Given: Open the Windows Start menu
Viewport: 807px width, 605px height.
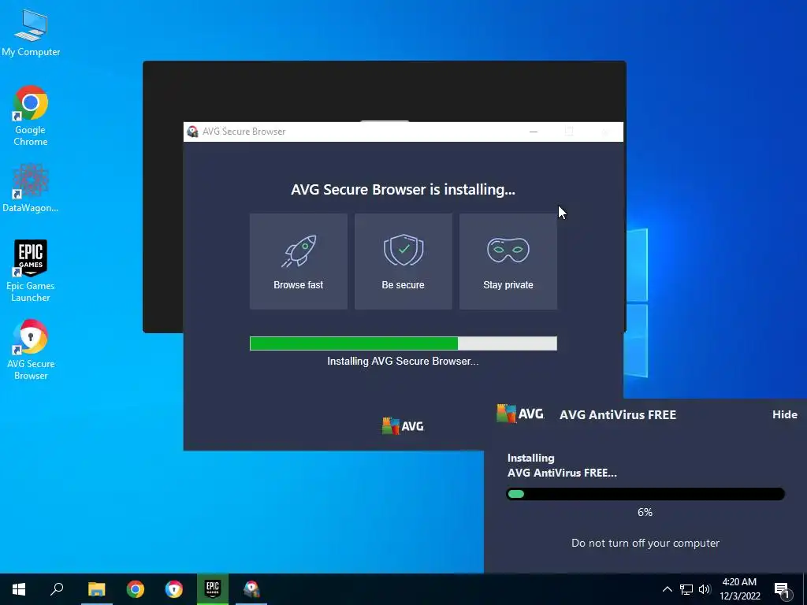Looking at the screenshot, I should coord(19,589).
